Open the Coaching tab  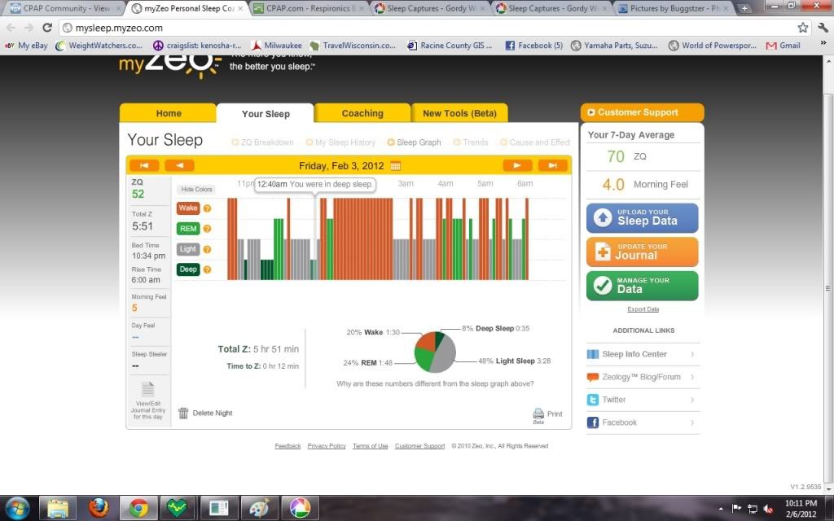point(362,113)
